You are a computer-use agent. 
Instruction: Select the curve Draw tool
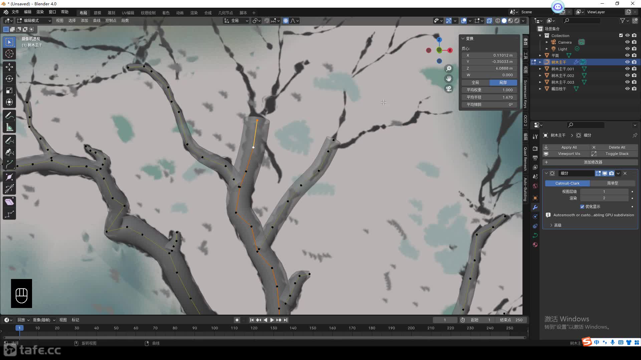pos(9,141)
